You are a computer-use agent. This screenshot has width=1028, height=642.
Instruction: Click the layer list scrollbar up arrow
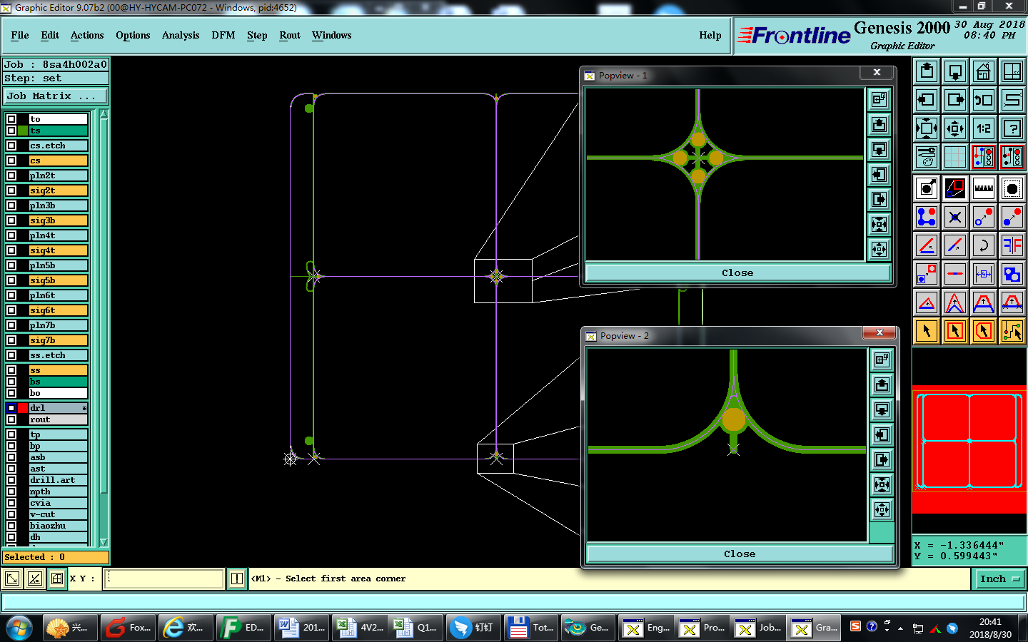click(x=104, y=114)
